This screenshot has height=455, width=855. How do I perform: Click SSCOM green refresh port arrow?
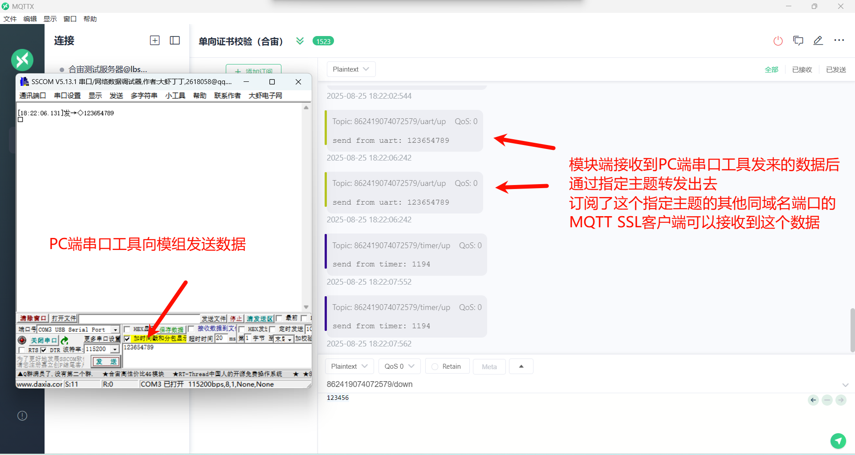65,340
